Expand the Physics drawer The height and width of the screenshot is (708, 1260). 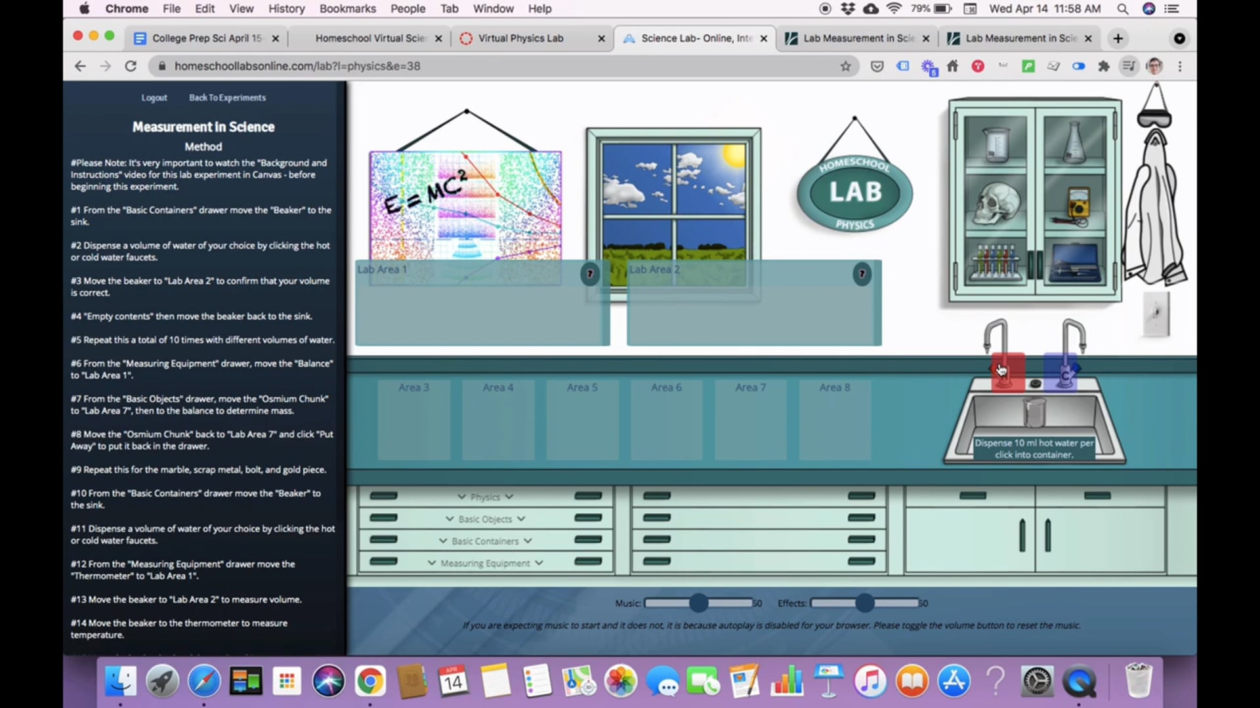point(484,496)
